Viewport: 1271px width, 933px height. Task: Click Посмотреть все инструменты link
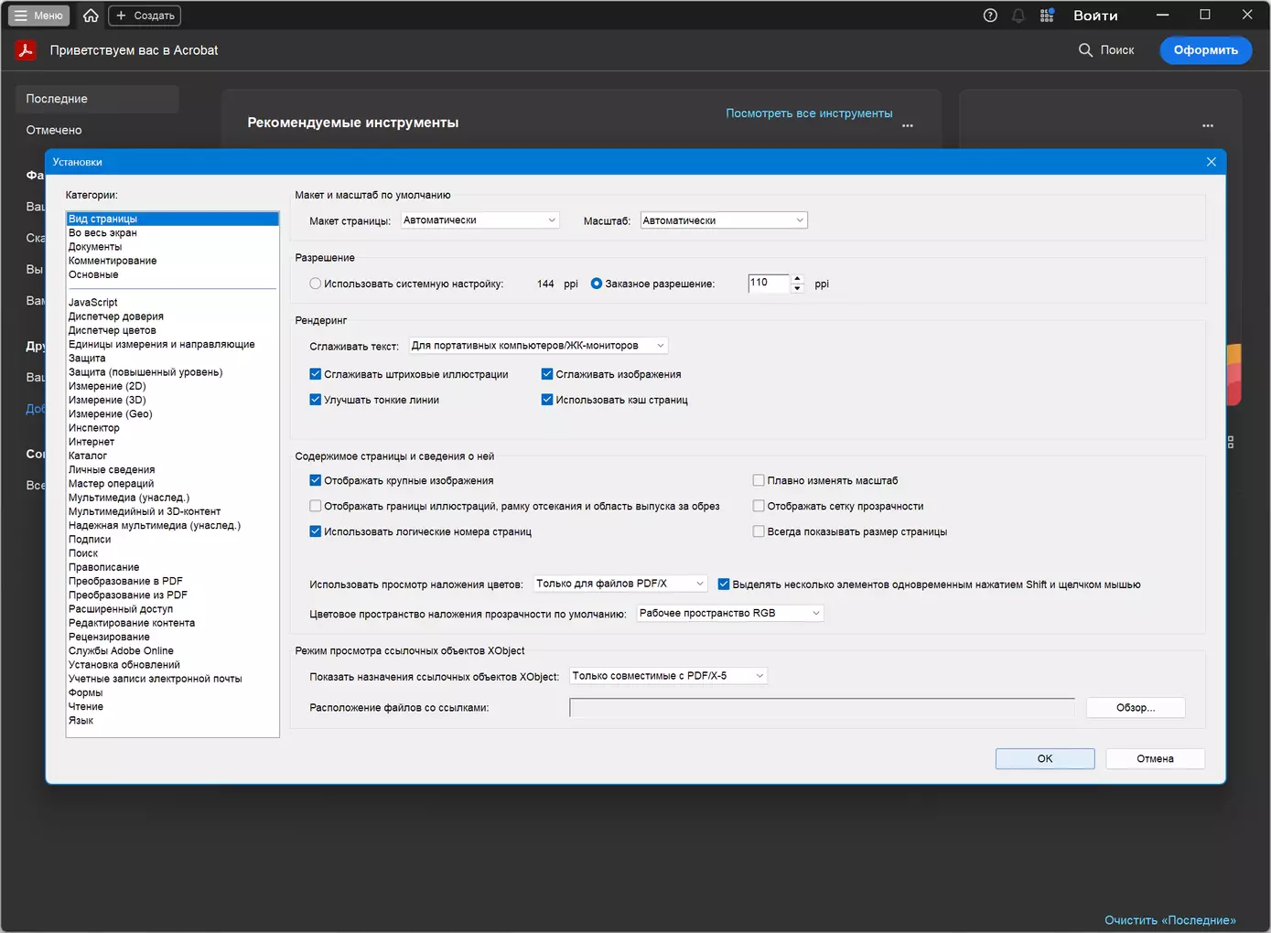click(809, 113)
